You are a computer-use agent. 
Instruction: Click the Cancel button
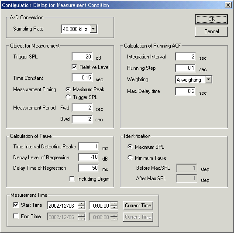point(211,31)
